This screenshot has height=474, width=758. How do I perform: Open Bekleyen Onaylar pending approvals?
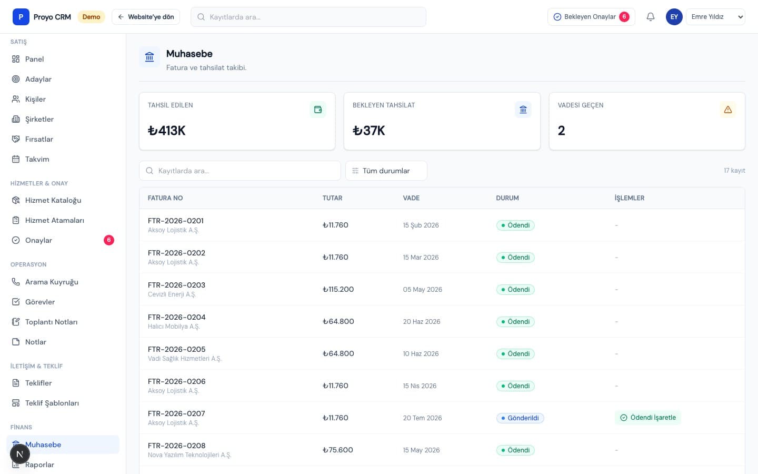click(x=591, y=17)
